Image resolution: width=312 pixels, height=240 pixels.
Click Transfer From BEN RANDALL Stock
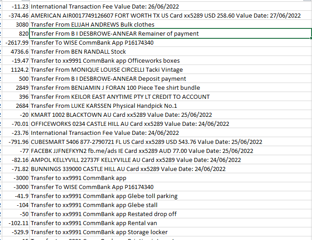tap(171, 51)
